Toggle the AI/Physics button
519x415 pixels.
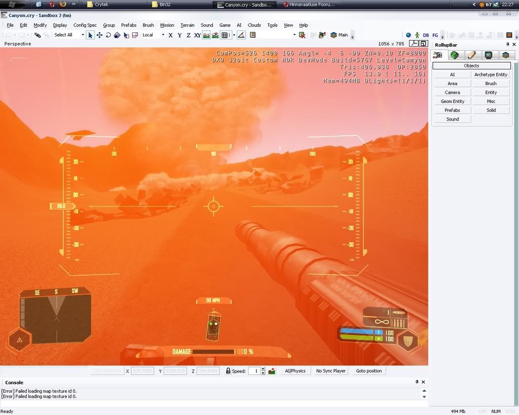pos(295,371)
